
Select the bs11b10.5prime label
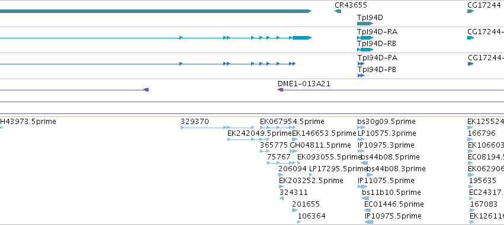click(x=391, y=193)
